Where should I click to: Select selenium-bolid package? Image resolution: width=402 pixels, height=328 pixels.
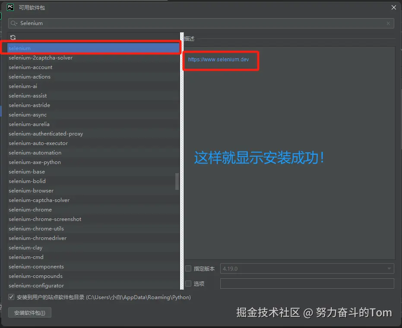click(93, 181)
